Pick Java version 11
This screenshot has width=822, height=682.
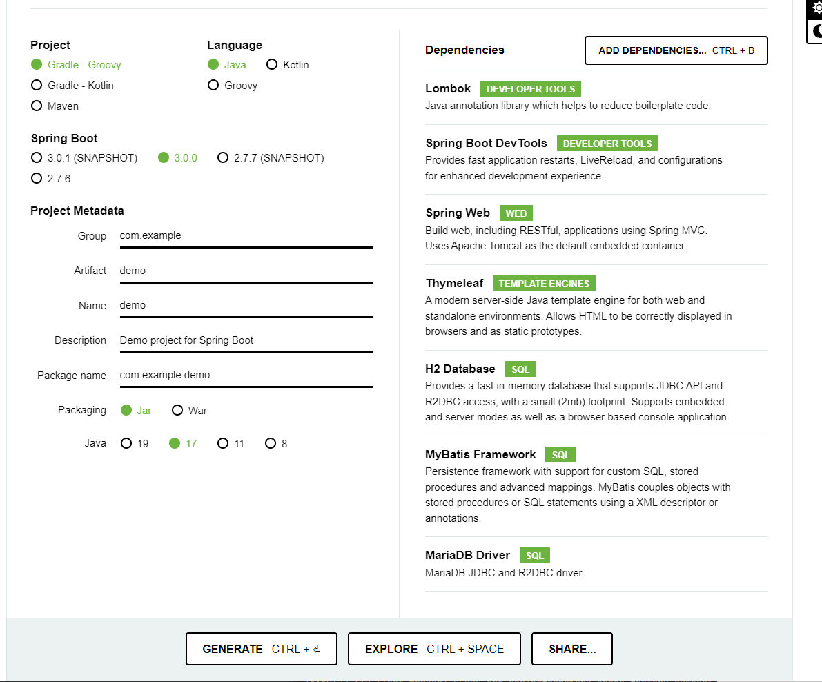(x=231, y=443)
